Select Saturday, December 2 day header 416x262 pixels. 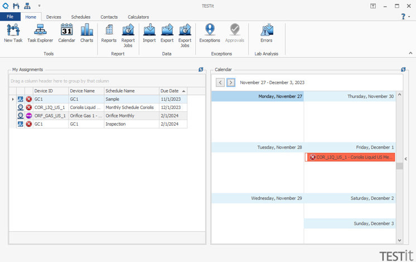click(x=350, y=198)
